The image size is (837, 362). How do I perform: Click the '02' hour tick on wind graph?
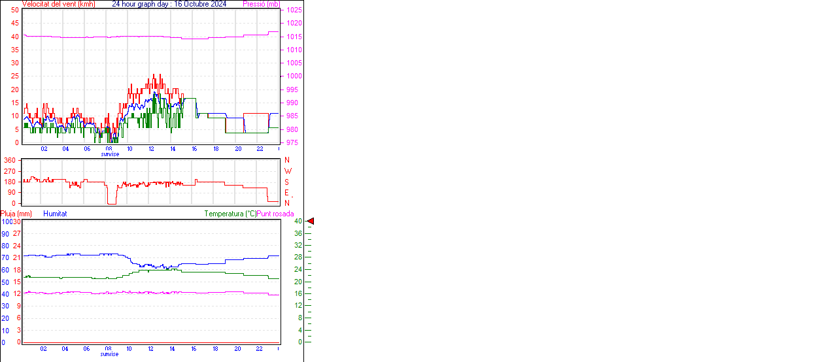pyautogui.click(x=44, y=149)
